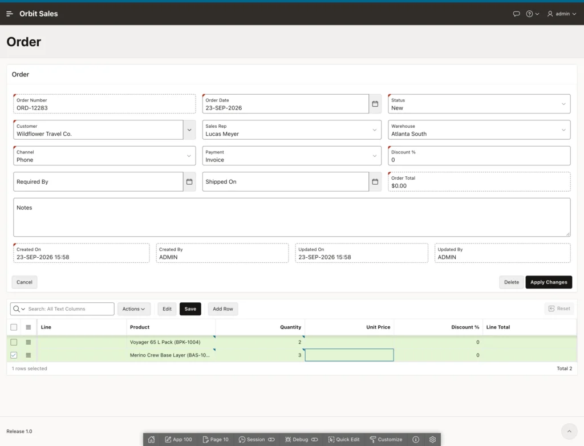Open the developer toolbar settings gear
Screen dimensions: 584x446
[x=432, y=440]
